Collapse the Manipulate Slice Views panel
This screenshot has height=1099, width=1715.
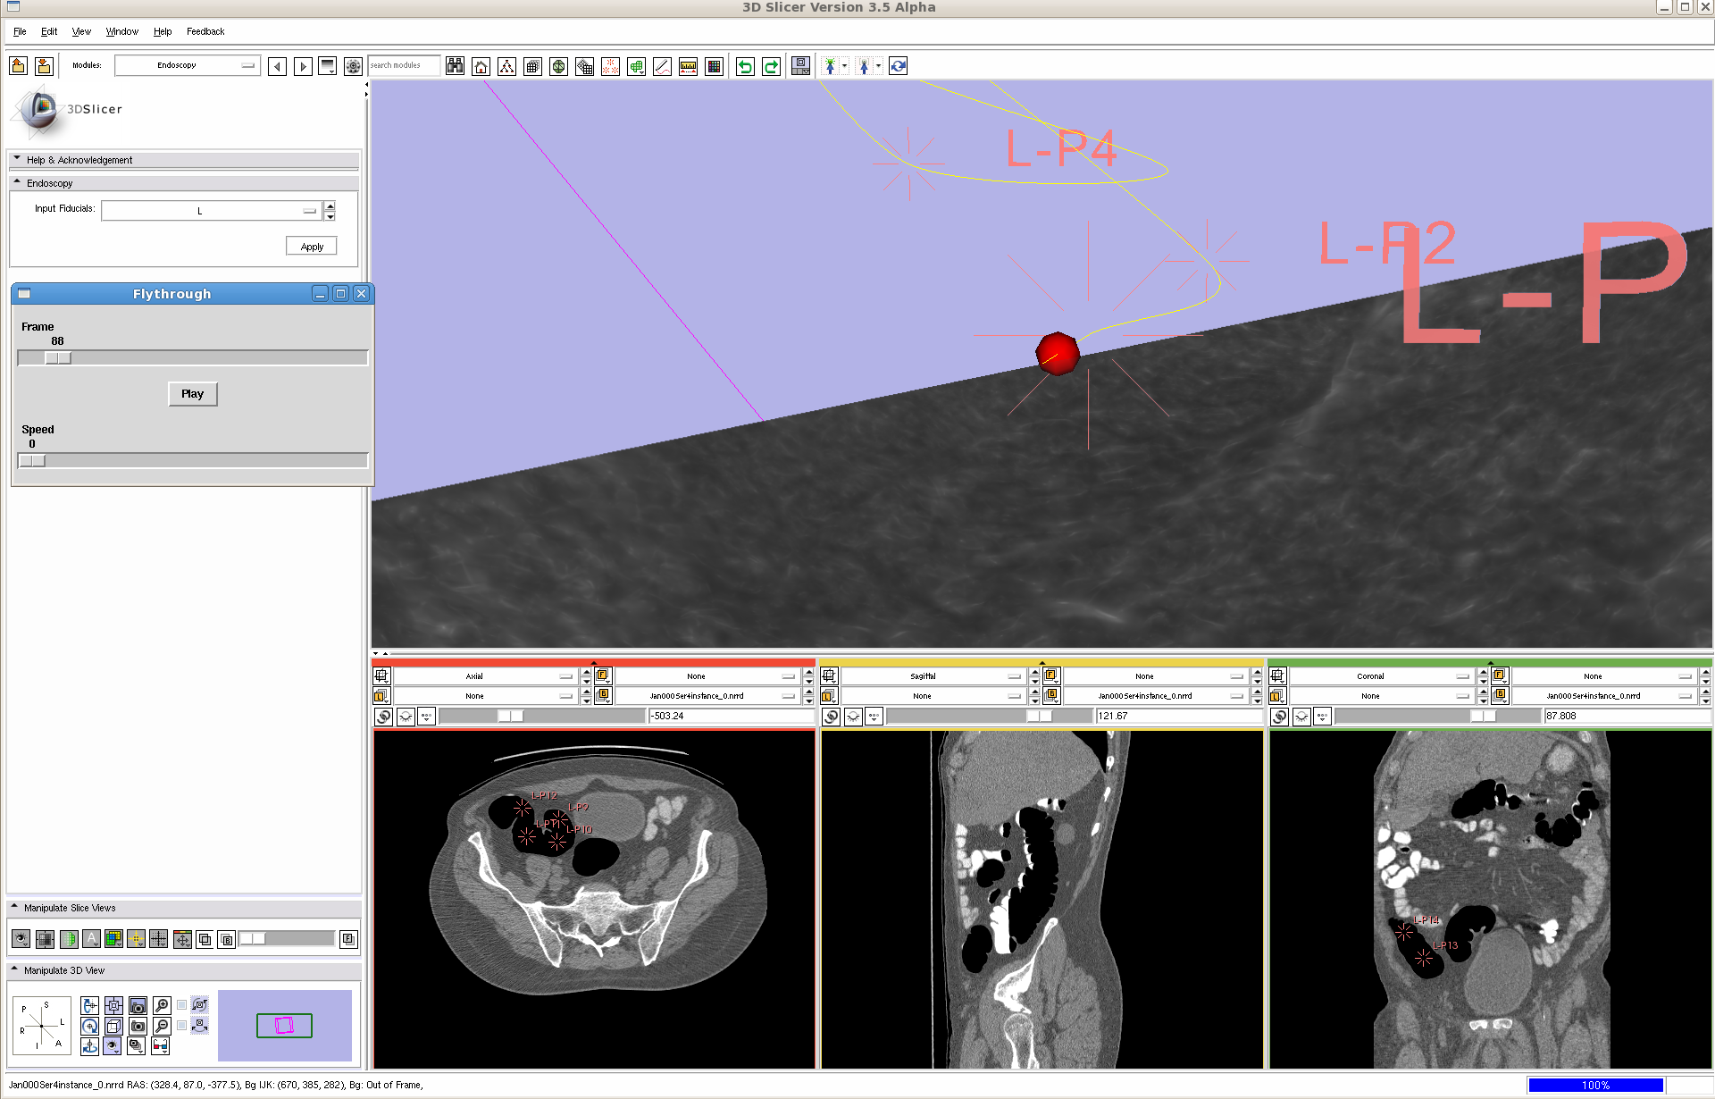[15, 908]
